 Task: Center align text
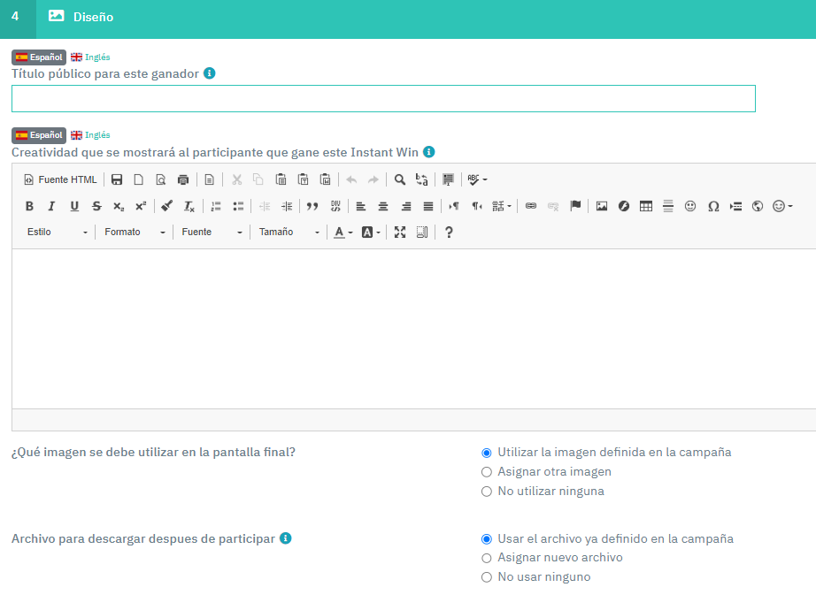click(x=383, y=207)
